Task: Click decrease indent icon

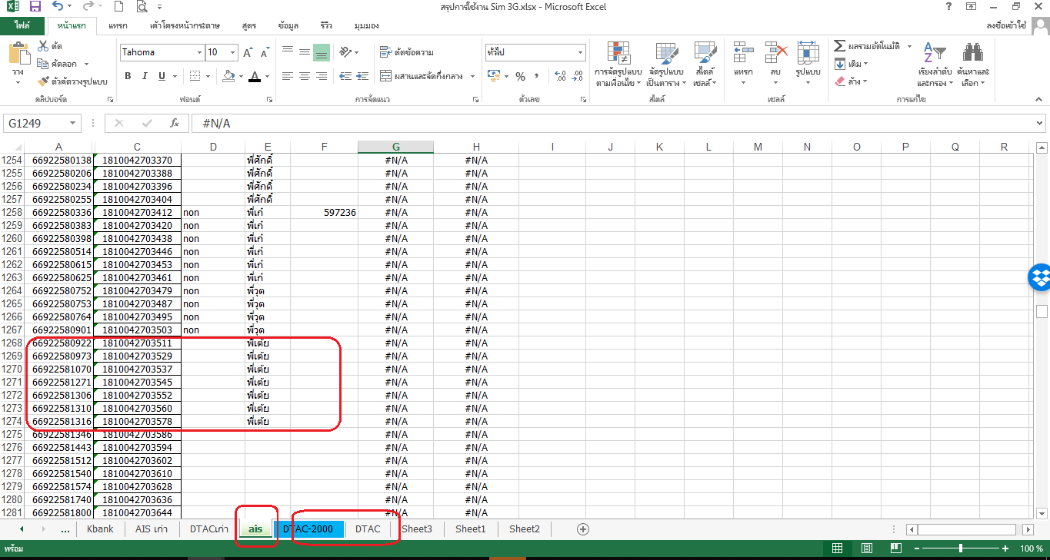Action: point(345,76)
